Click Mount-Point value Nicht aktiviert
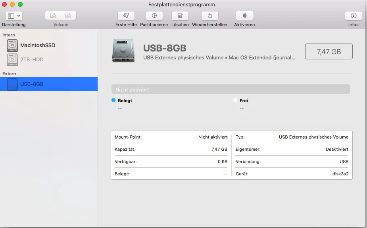 [213, 137]
